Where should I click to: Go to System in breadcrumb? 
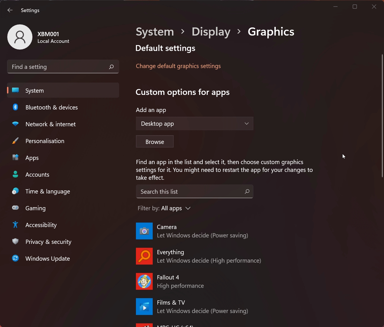[x=155, y=32]
